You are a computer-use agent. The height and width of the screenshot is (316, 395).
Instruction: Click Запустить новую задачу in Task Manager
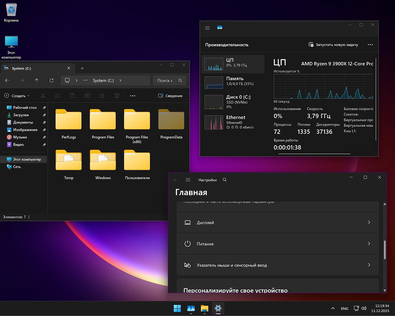pyautogui.click(x=334, y=44)
